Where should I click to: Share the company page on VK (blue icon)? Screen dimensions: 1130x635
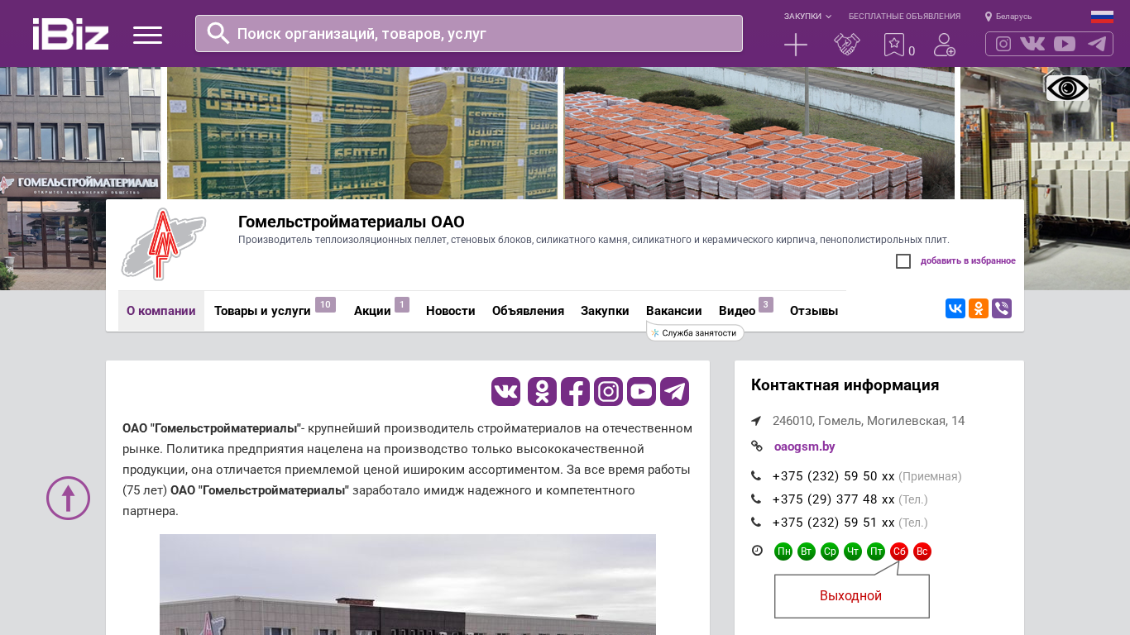point(955,308)
